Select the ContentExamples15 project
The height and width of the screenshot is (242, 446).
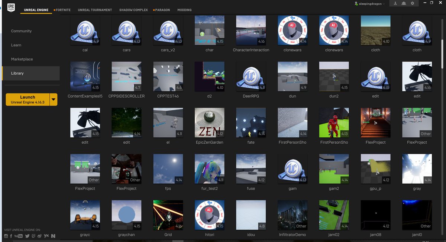85,76
